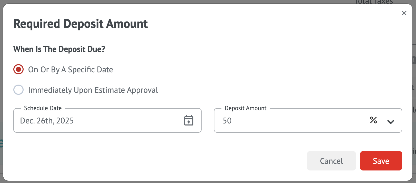Click the info icon behind the dialog

point(414,60)
